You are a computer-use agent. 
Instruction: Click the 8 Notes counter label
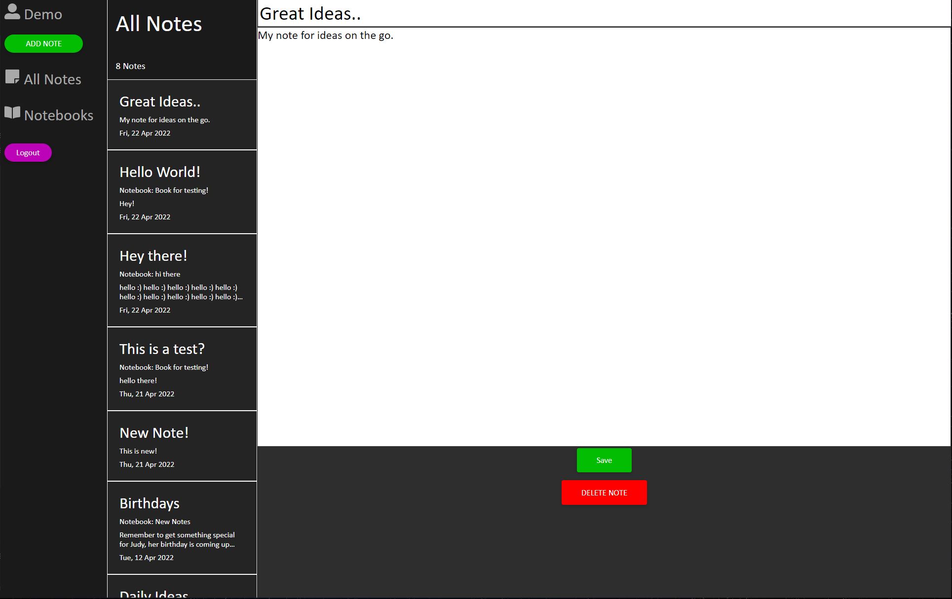pos(130,66)
